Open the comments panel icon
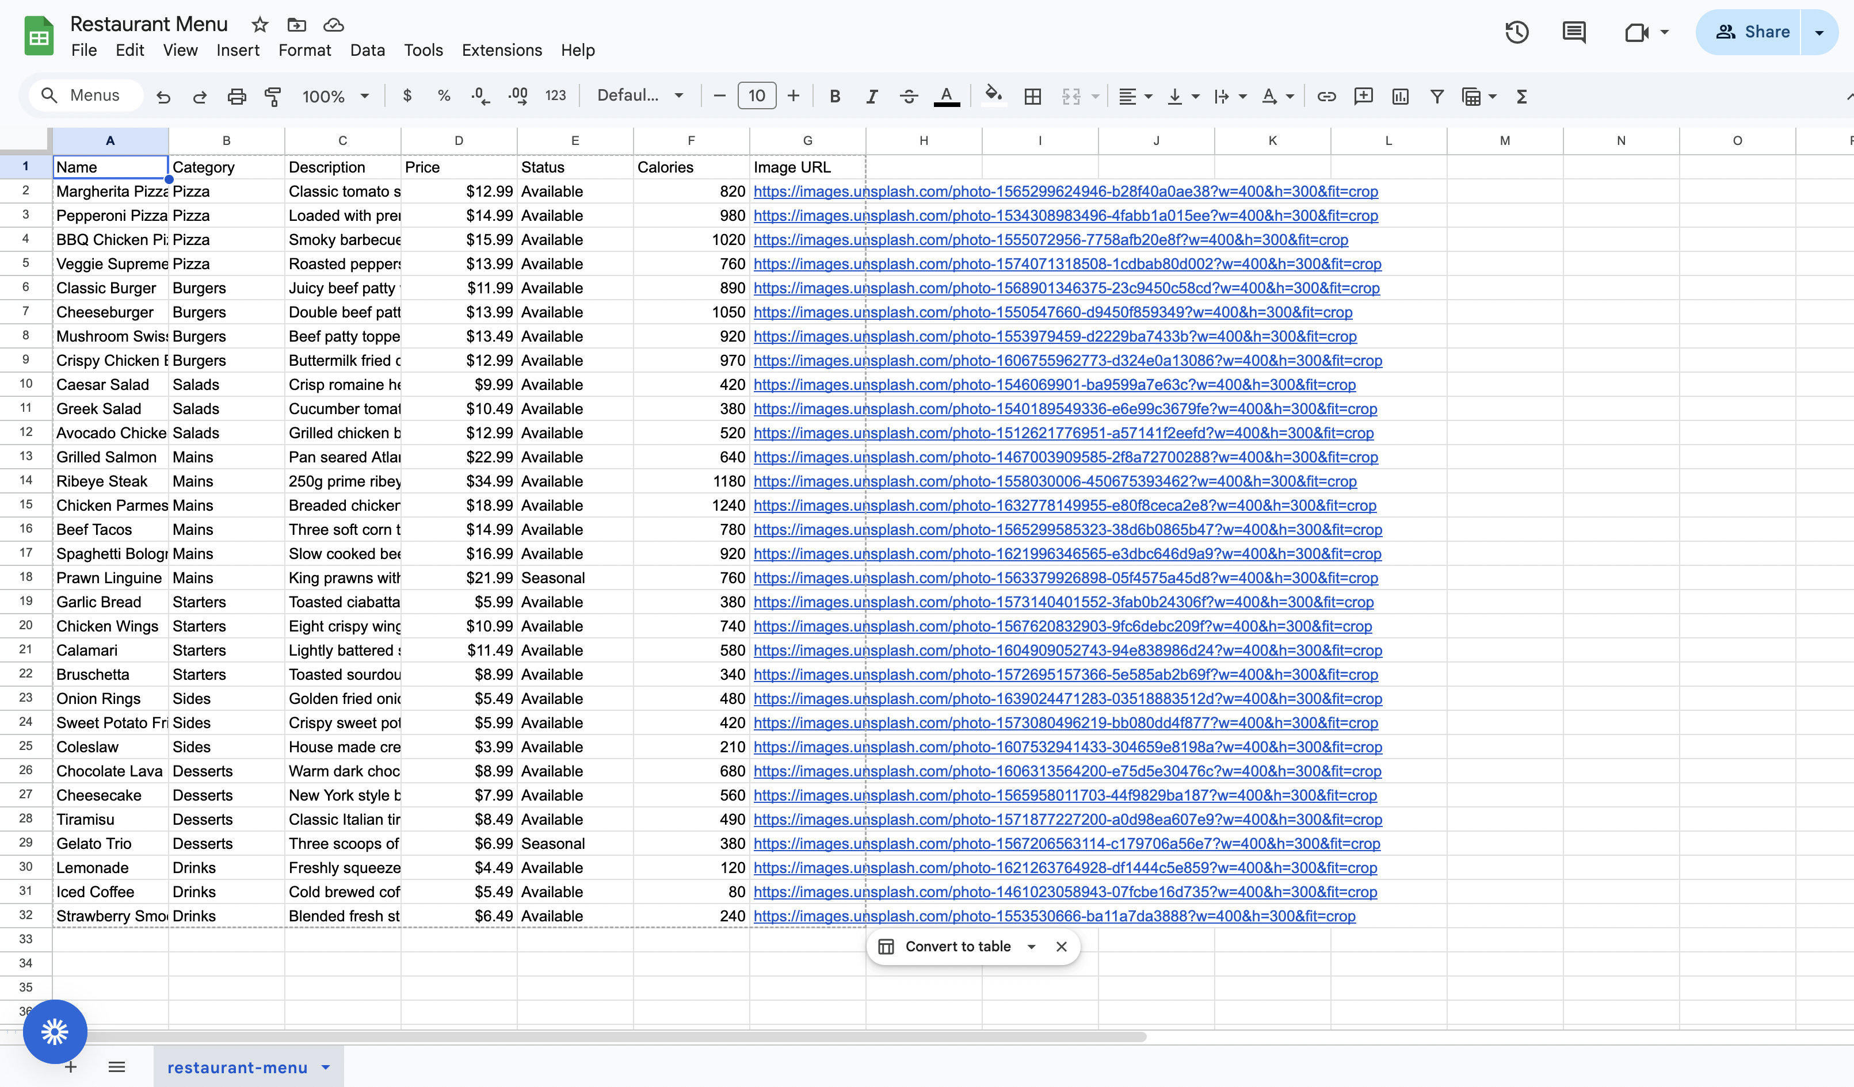Viewport: 1854px width, 1087px height. pos(1574,32)
